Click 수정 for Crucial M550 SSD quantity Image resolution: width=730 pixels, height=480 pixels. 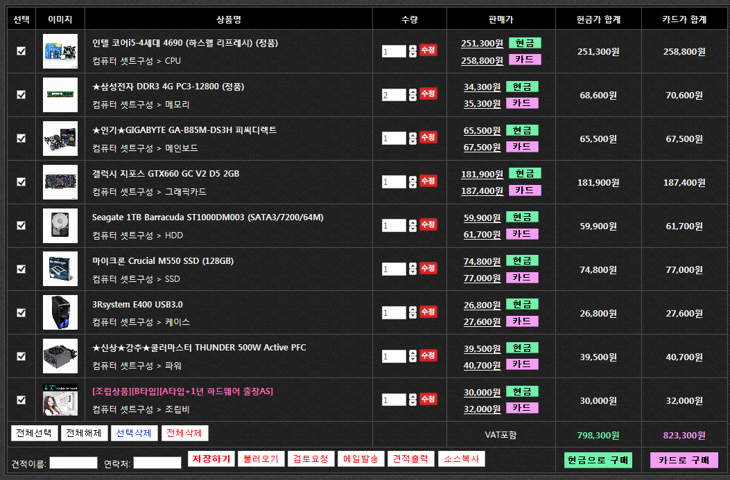(x=428, y=268)
